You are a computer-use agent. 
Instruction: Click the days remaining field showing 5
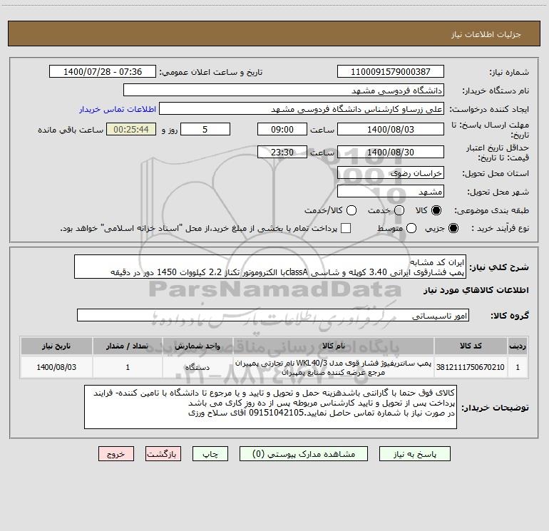coord(205,129)
